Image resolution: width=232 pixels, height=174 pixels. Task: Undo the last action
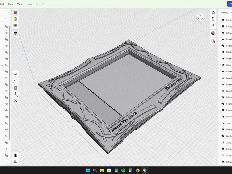[37, 4]
